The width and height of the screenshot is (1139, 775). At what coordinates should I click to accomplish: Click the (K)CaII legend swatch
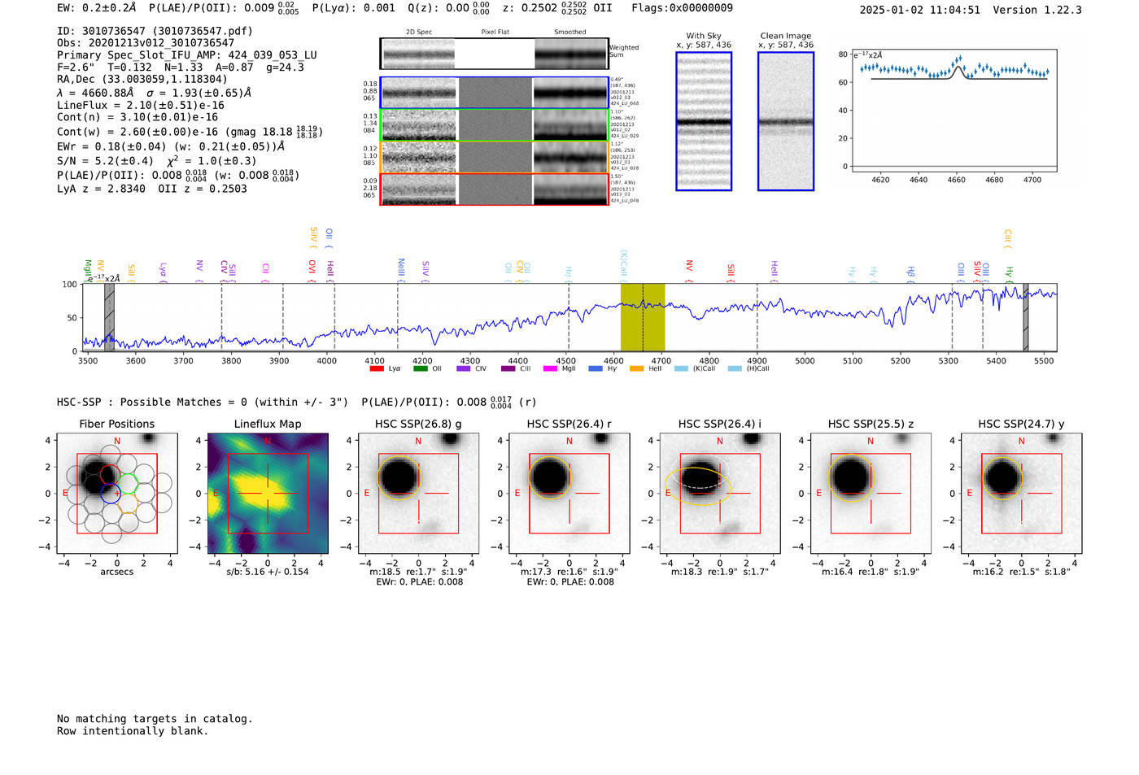coord(681,368)
